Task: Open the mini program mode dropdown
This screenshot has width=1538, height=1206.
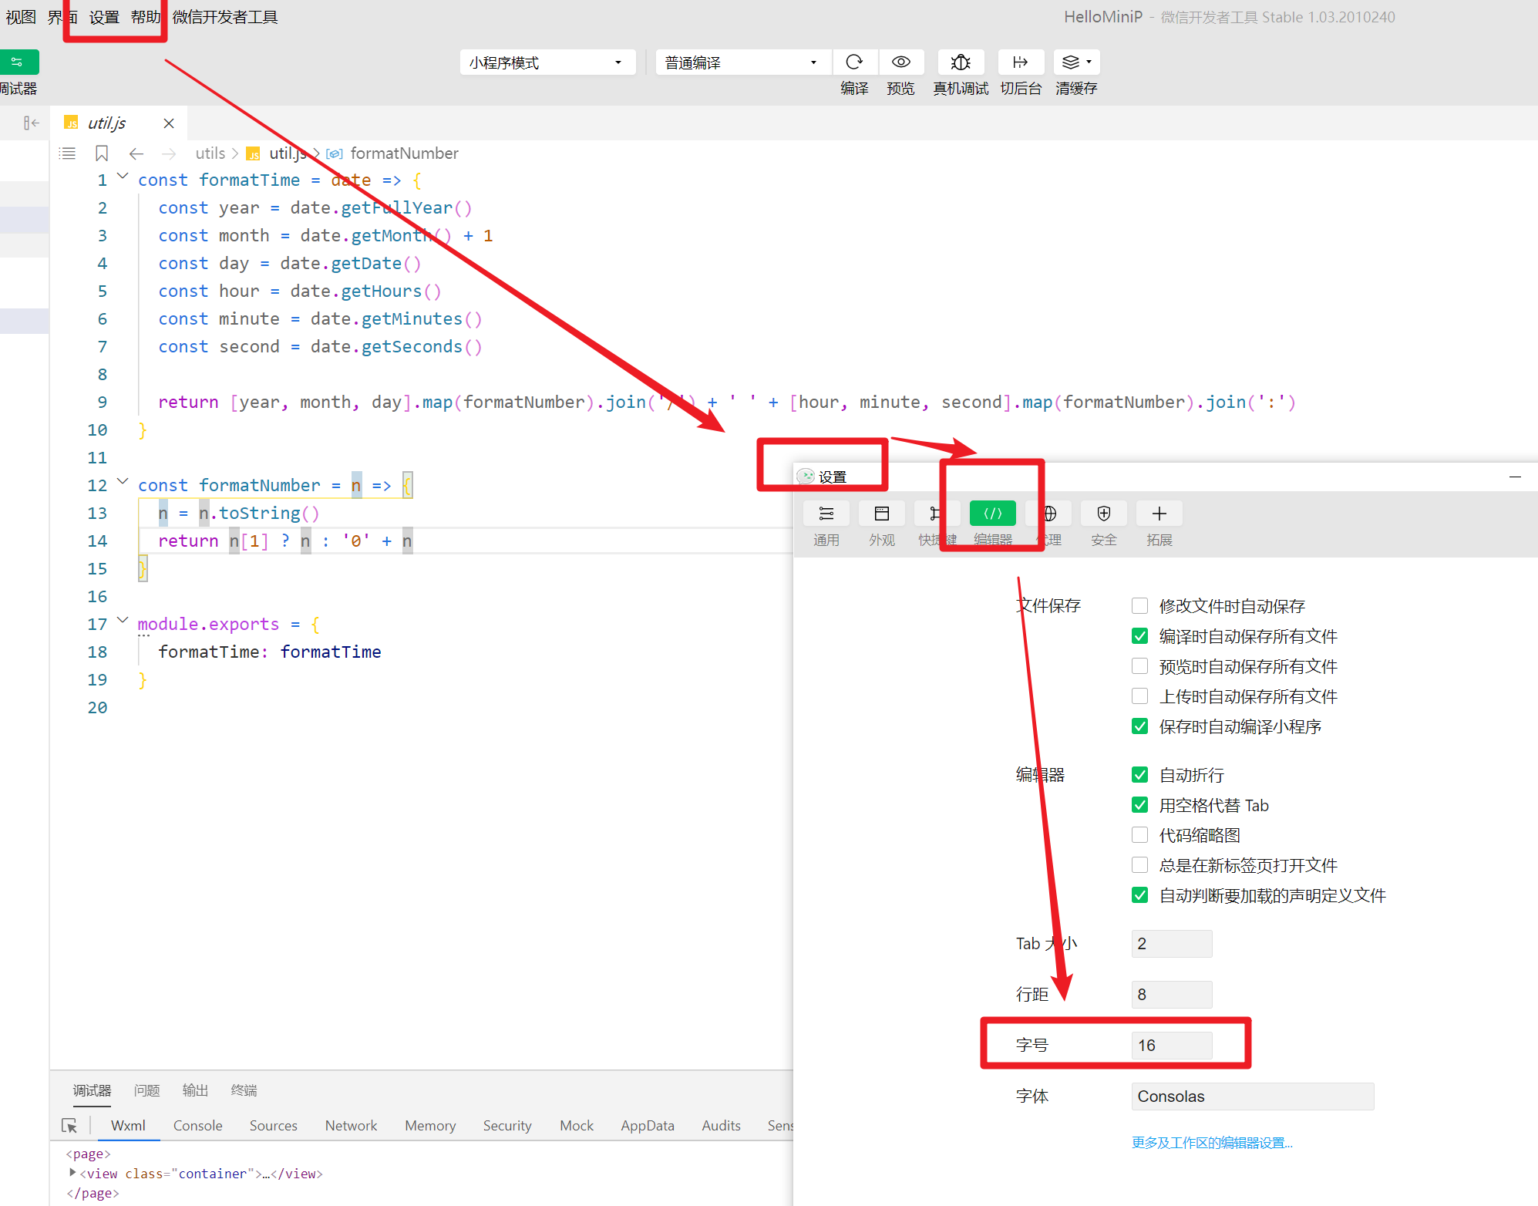Action: pyautogui.click(x=547, y=62)
